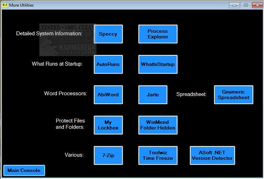This screenshot has height=179, width=264.
Task: Return to the Main Console
Action: tap(24, 170)
